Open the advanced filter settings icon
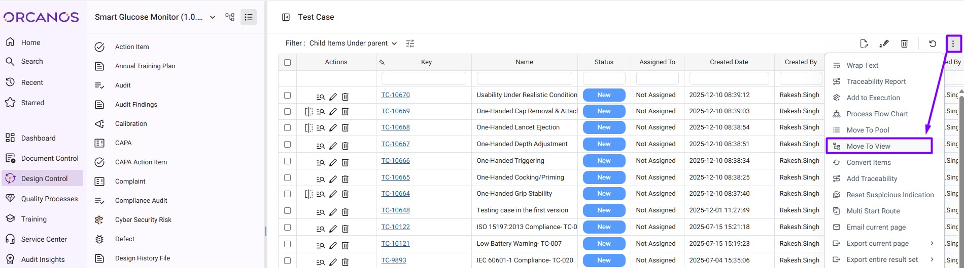Image resolution: width=964 pixels, height=268 pixels. (410, 43)
